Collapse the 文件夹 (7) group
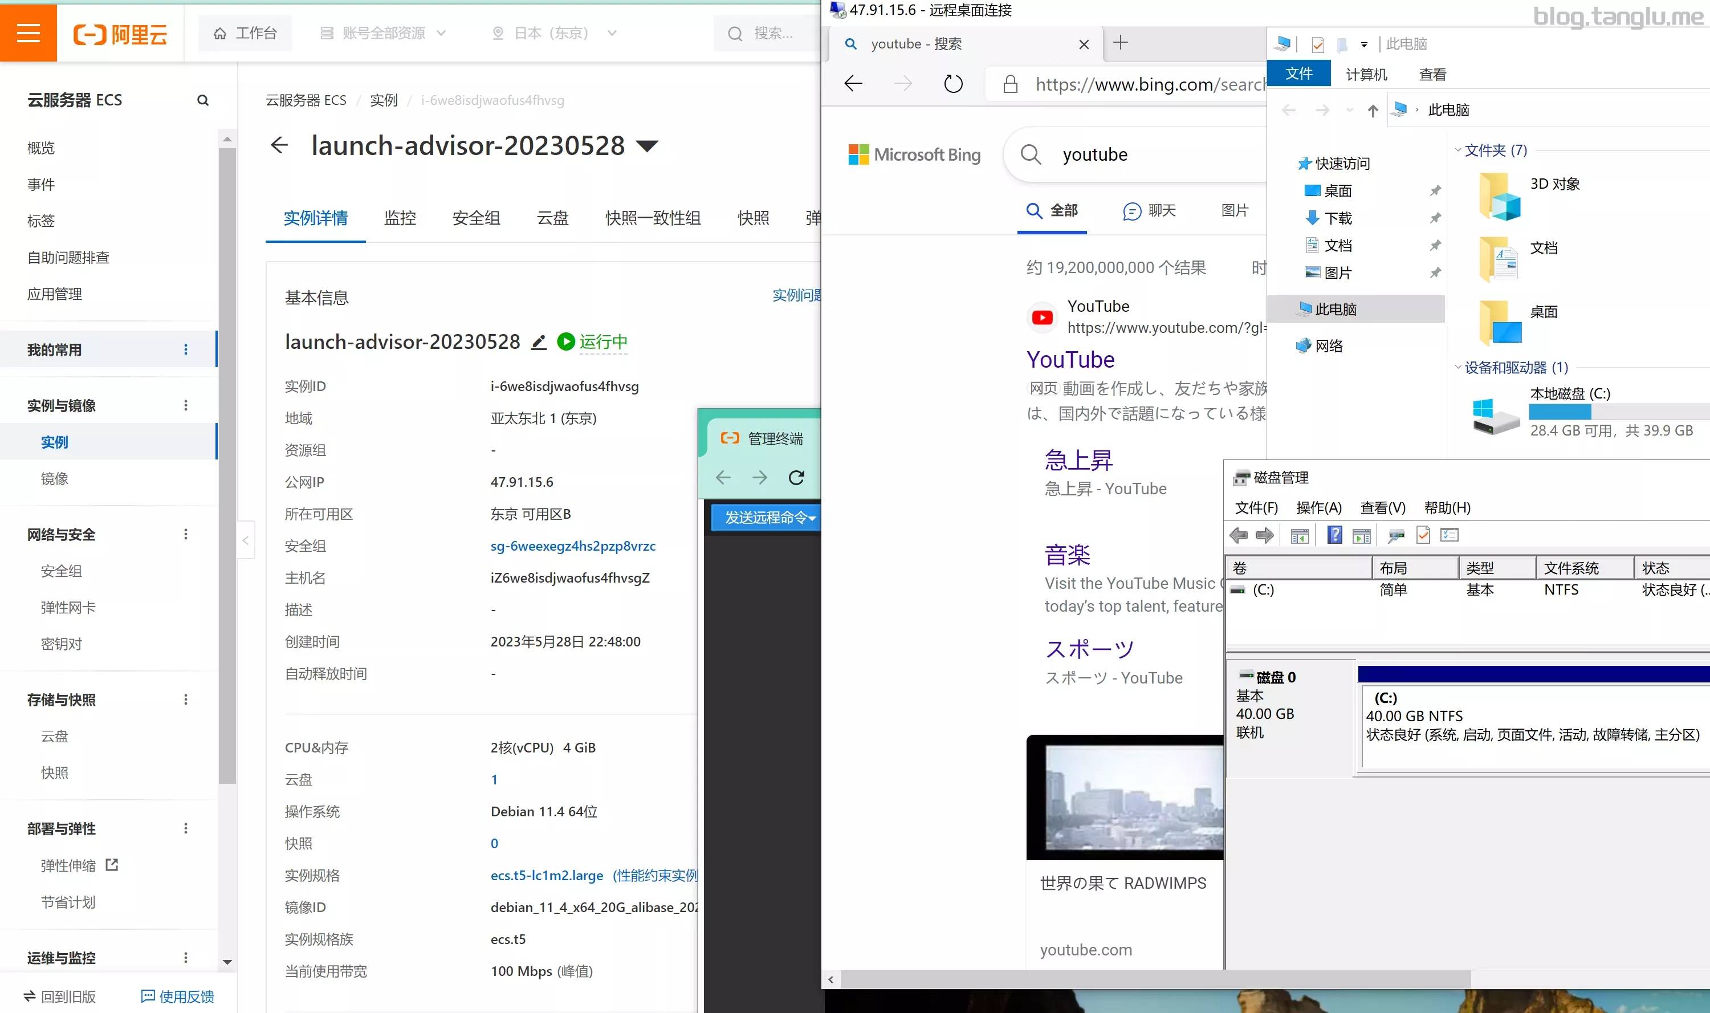The height and width of the screenshot is (1013, 1710). pos(1457,150)
